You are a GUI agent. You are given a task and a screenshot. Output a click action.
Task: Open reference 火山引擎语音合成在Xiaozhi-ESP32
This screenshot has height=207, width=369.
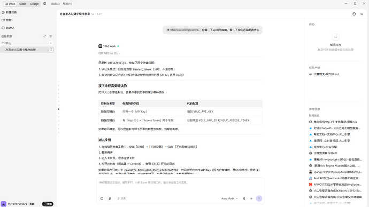tap(335, 191)
